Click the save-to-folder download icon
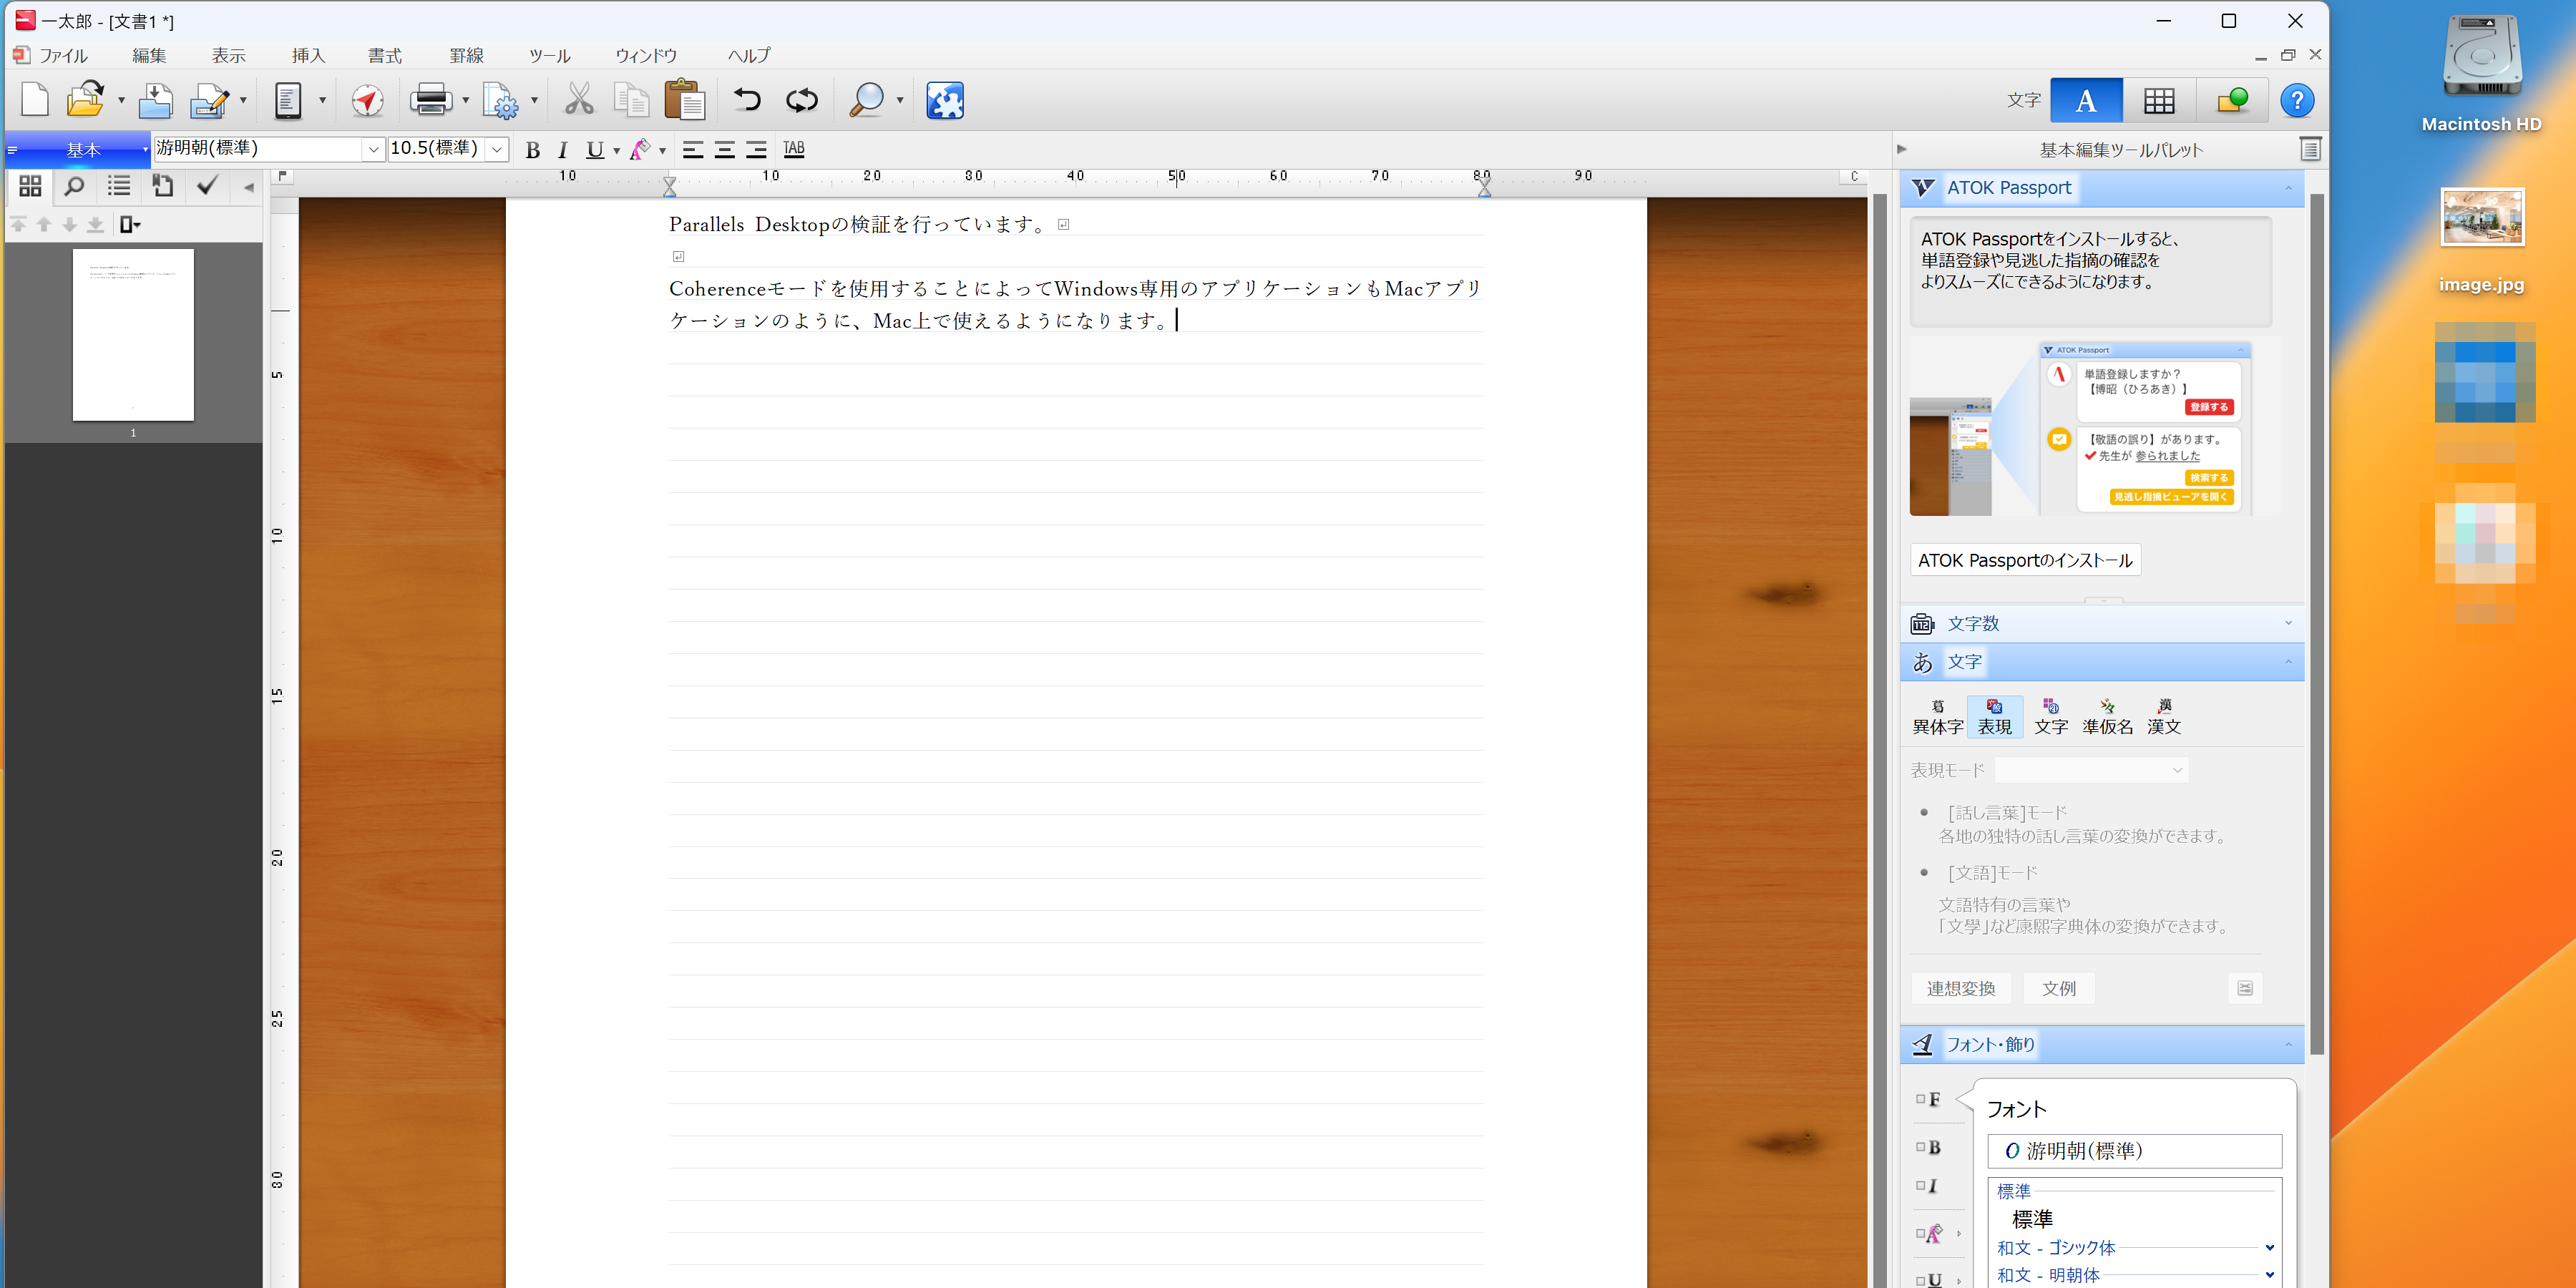 pyautogui.click(x=155, y=100)
